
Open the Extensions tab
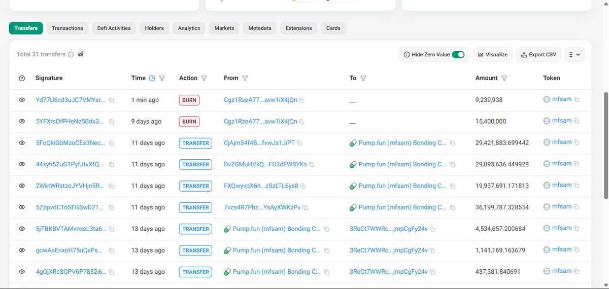pyautogui.click(x=299, y=28)
